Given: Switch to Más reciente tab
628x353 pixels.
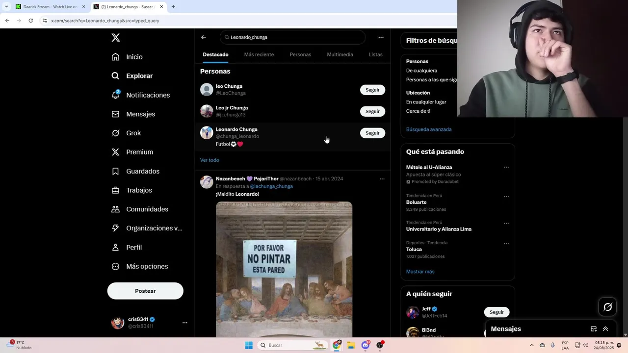Looking at the screenshot, I should click(259, 54).
